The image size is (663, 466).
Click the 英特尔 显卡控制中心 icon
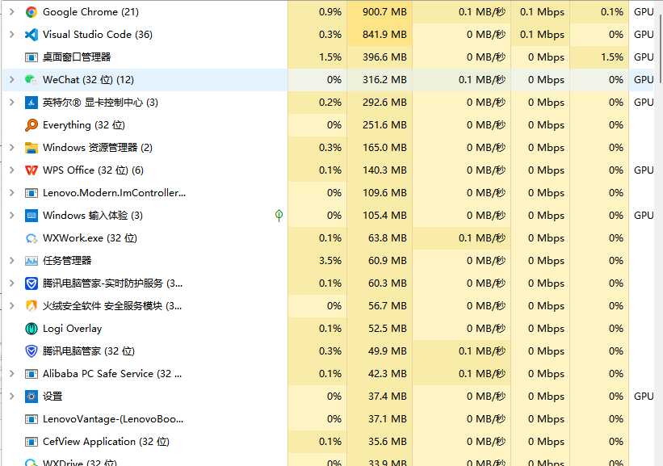tap(31, 103)
